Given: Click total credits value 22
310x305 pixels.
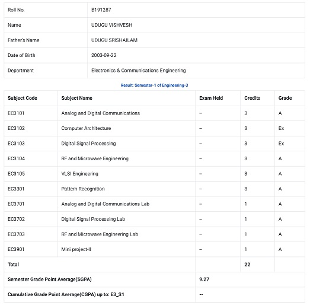Looking at the screenshot, I should [x=247, y=265].
